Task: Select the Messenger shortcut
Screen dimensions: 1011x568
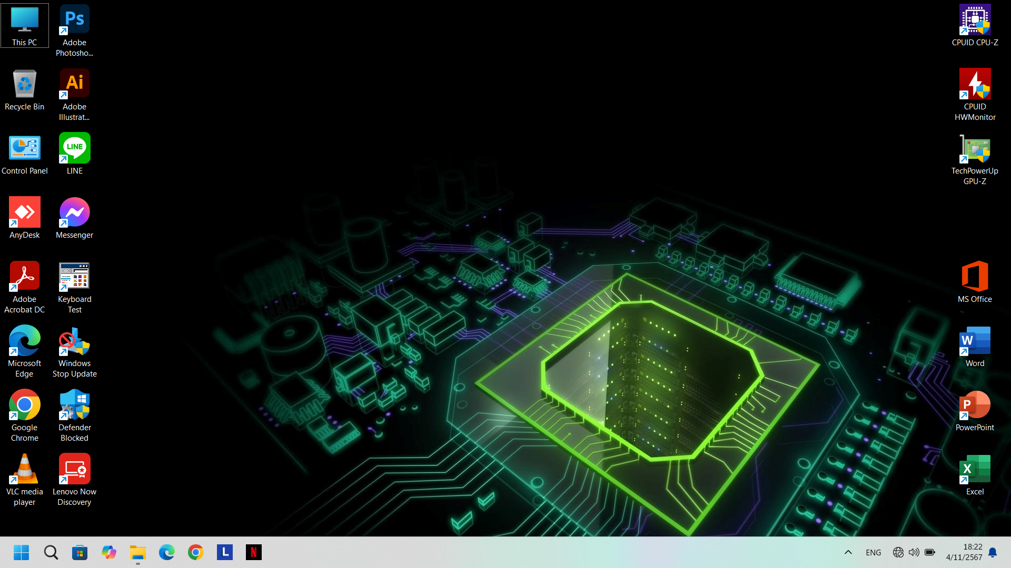Action: (x=74, y=218)
